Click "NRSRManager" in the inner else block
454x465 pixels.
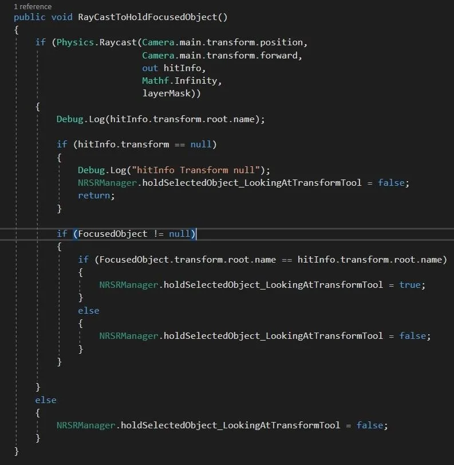(129, 336)
